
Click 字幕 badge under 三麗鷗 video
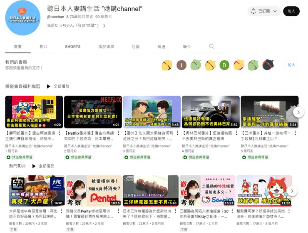click(184, 230)
